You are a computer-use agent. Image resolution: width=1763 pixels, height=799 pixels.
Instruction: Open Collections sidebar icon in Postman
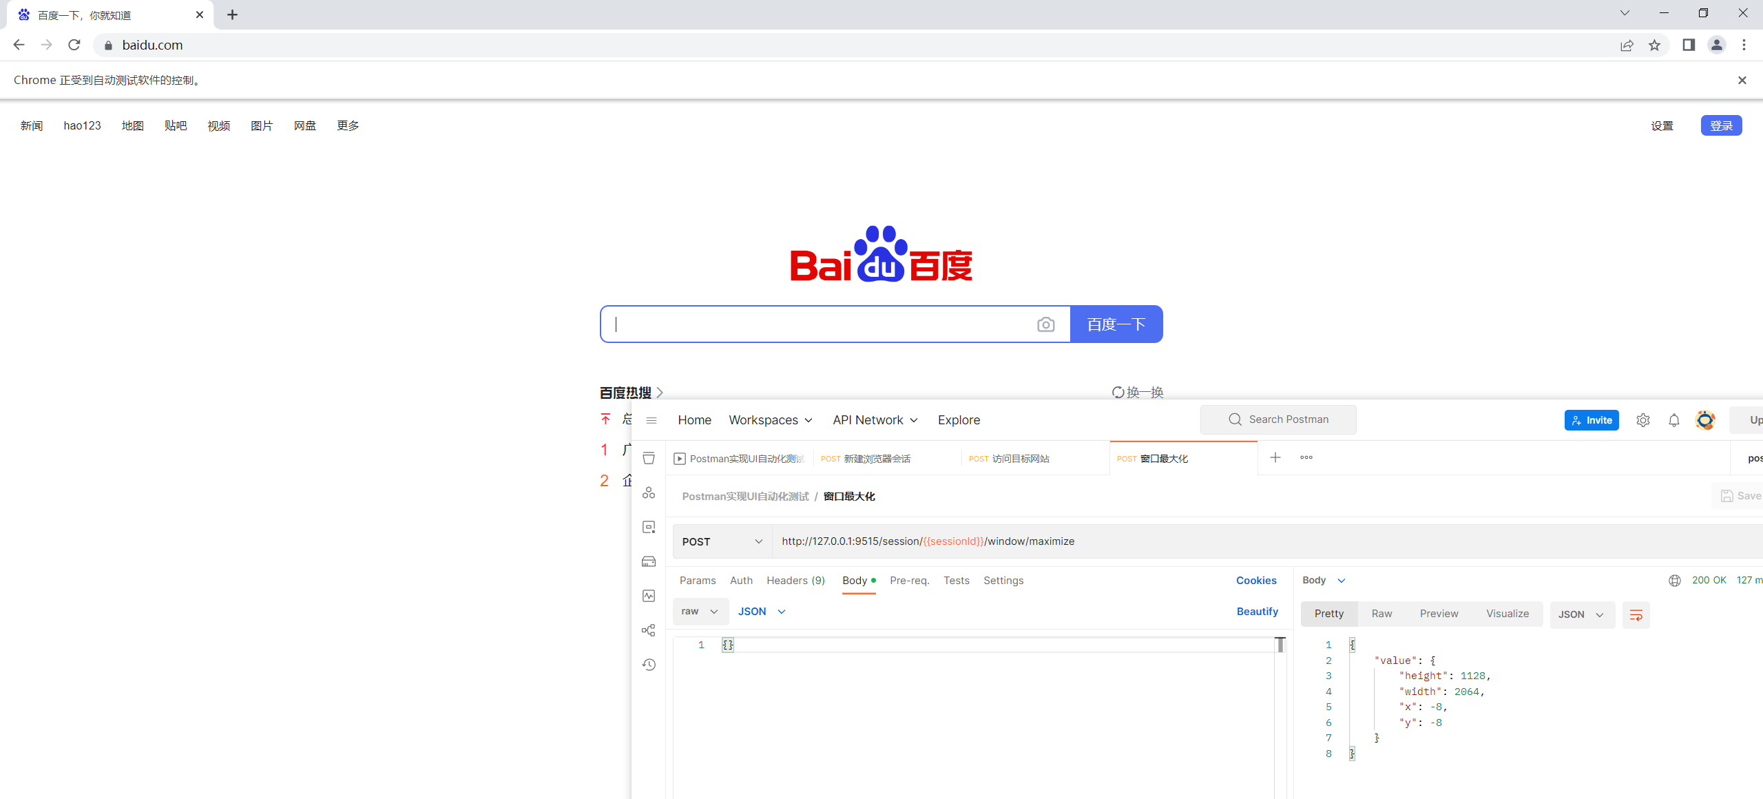[x=649, y=459]
